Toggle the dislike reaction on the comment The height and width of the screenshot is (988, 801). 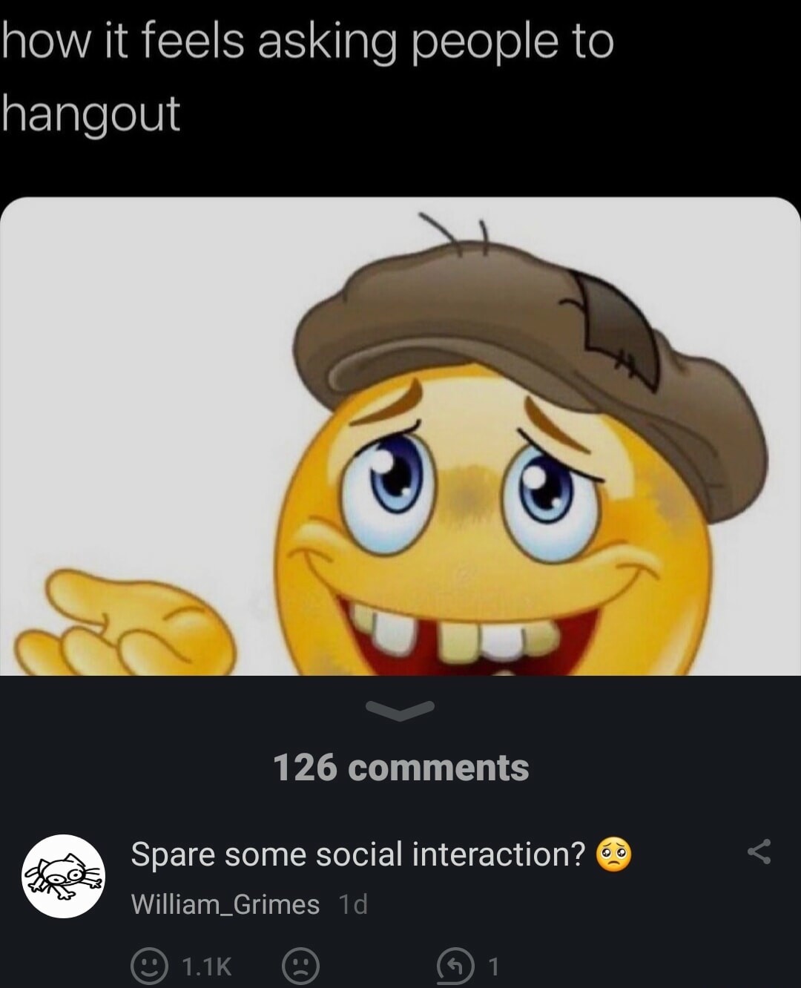(300, 966)
